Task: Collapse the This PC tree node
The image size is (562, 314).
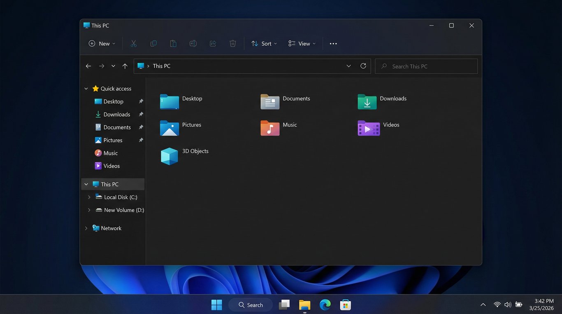Action: (x=86, y=184)
